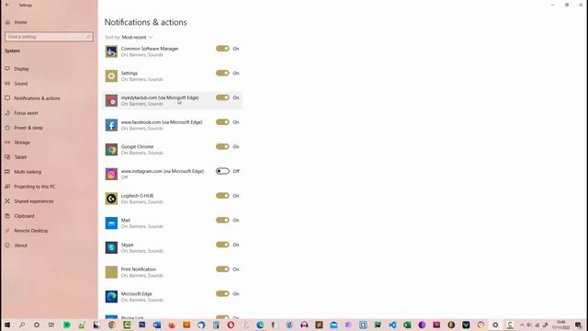Open the Windows Start menu
The height and width of the screenshot is (331, 588).
click(x=7, y=325)
